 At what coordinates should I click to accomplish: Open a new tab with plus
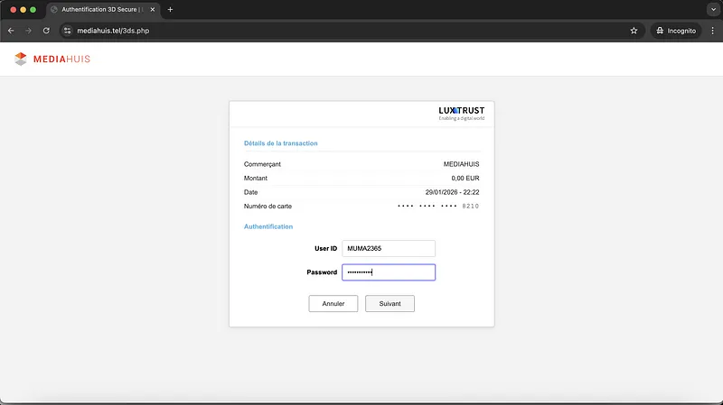[x=170, y=9]
